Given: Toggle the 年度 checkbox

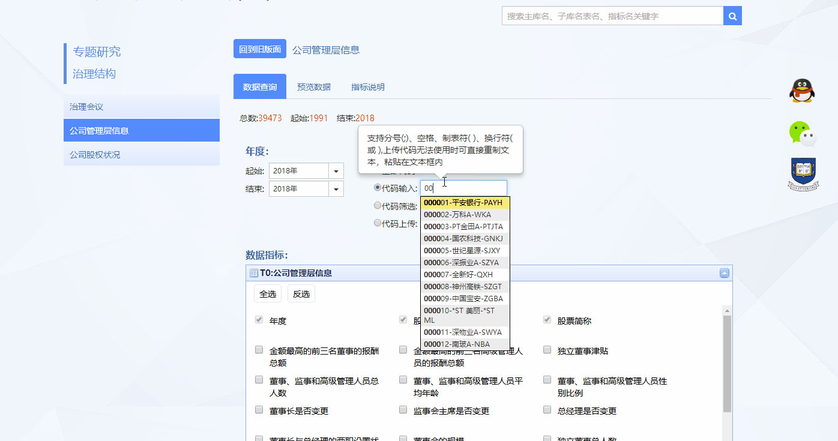Looking at the screenshot, I should pos(259,320).
